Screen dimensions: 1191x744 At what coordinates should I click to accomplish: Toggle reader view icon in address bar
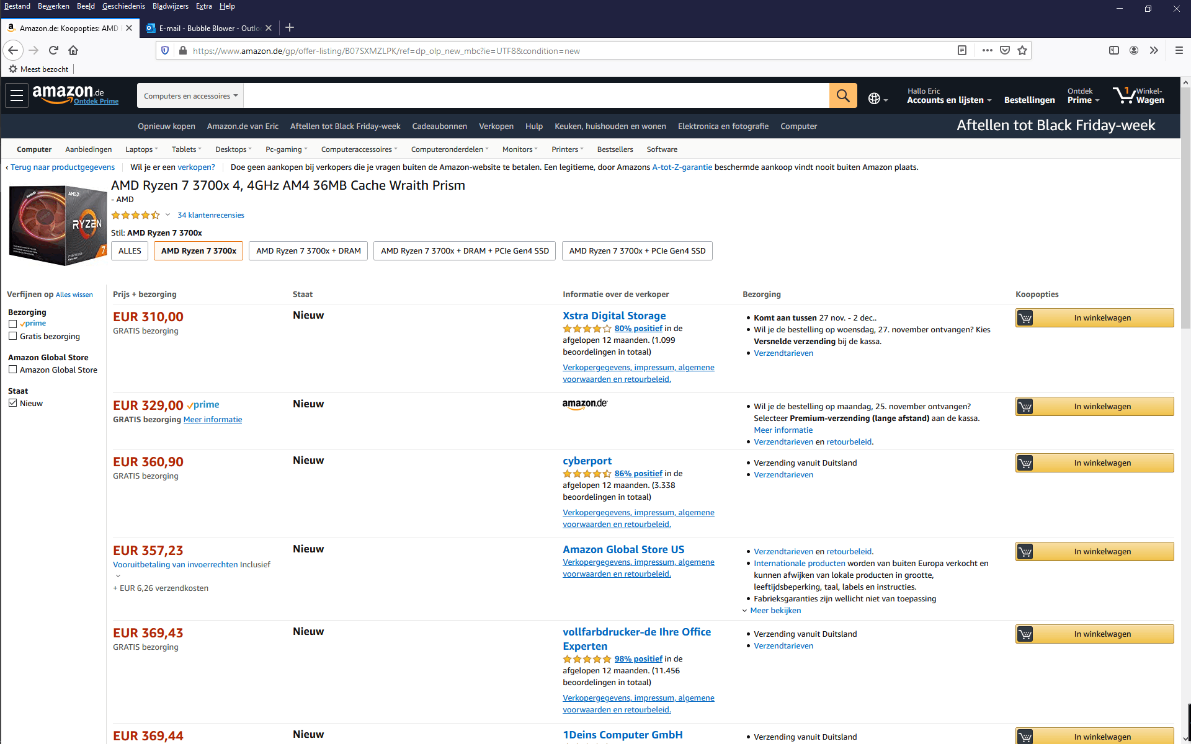pyautogui.click(x=962, y=50)
